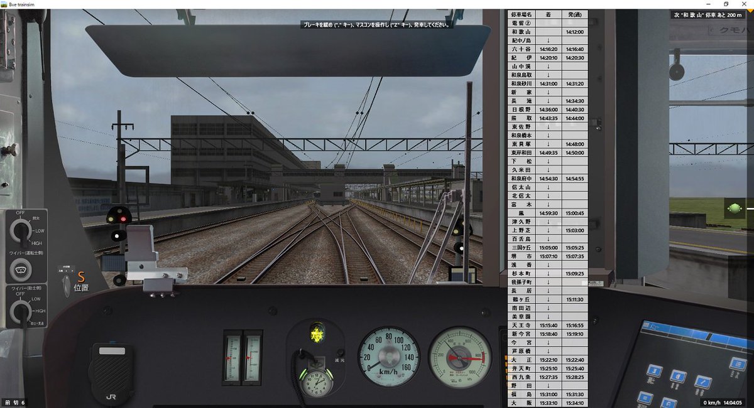Click 大阪 arrival time 15:33:10
Viewport: 754px width, 408px height.
click(548, 403)
